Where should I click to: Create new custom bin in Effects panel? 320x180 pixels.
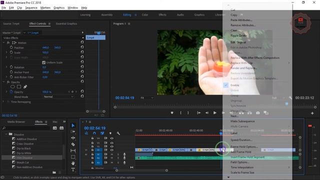pos(54,172)
